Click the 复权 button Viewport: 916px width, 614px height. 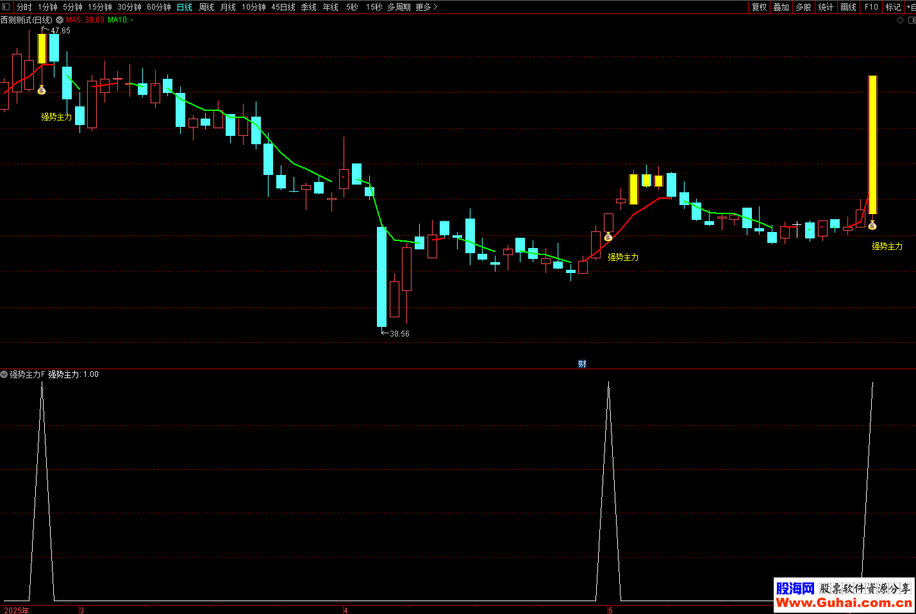click(760, 7)
